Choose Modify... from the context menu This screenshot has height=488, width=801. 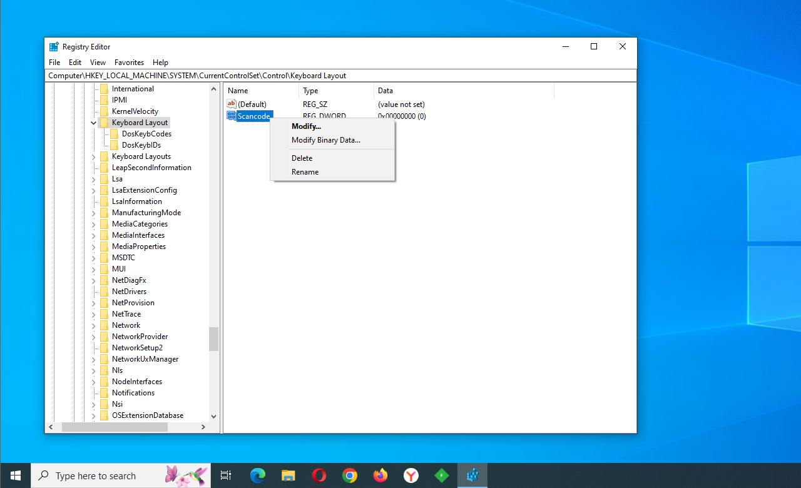coord(306,126)
